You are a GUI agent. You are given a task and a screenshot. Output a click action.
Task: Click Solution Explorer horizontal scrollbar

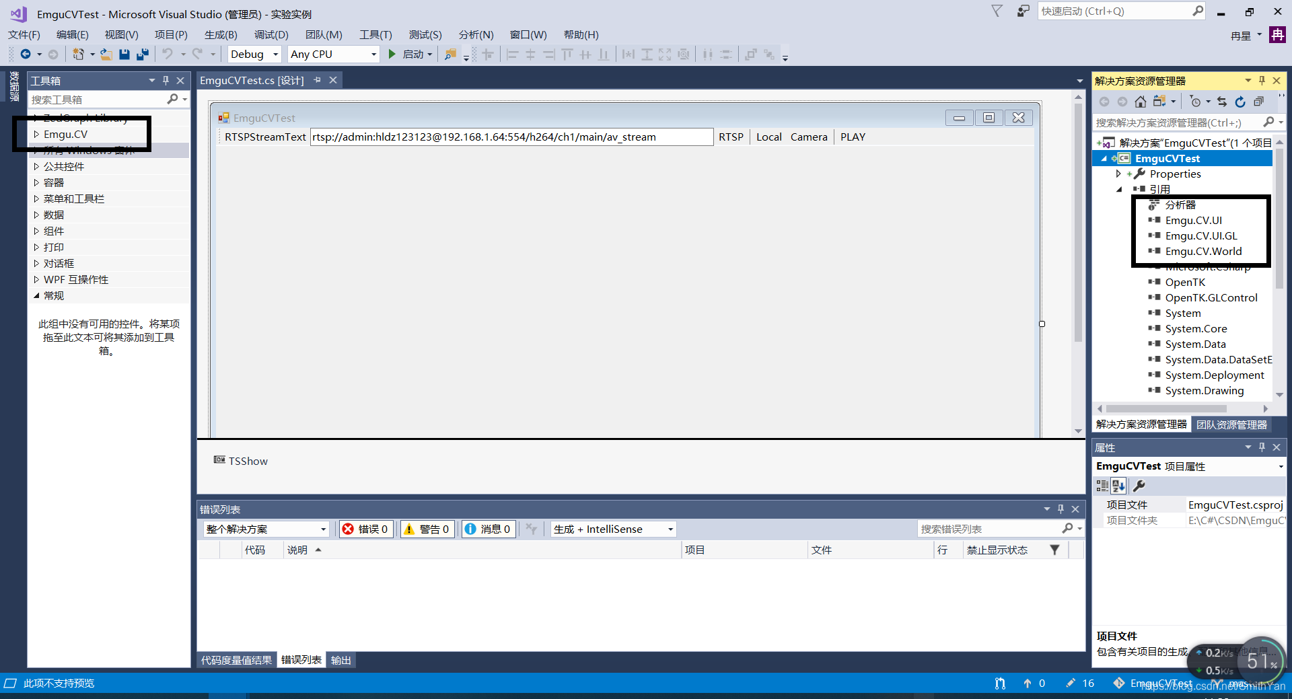pos(1165,409)
